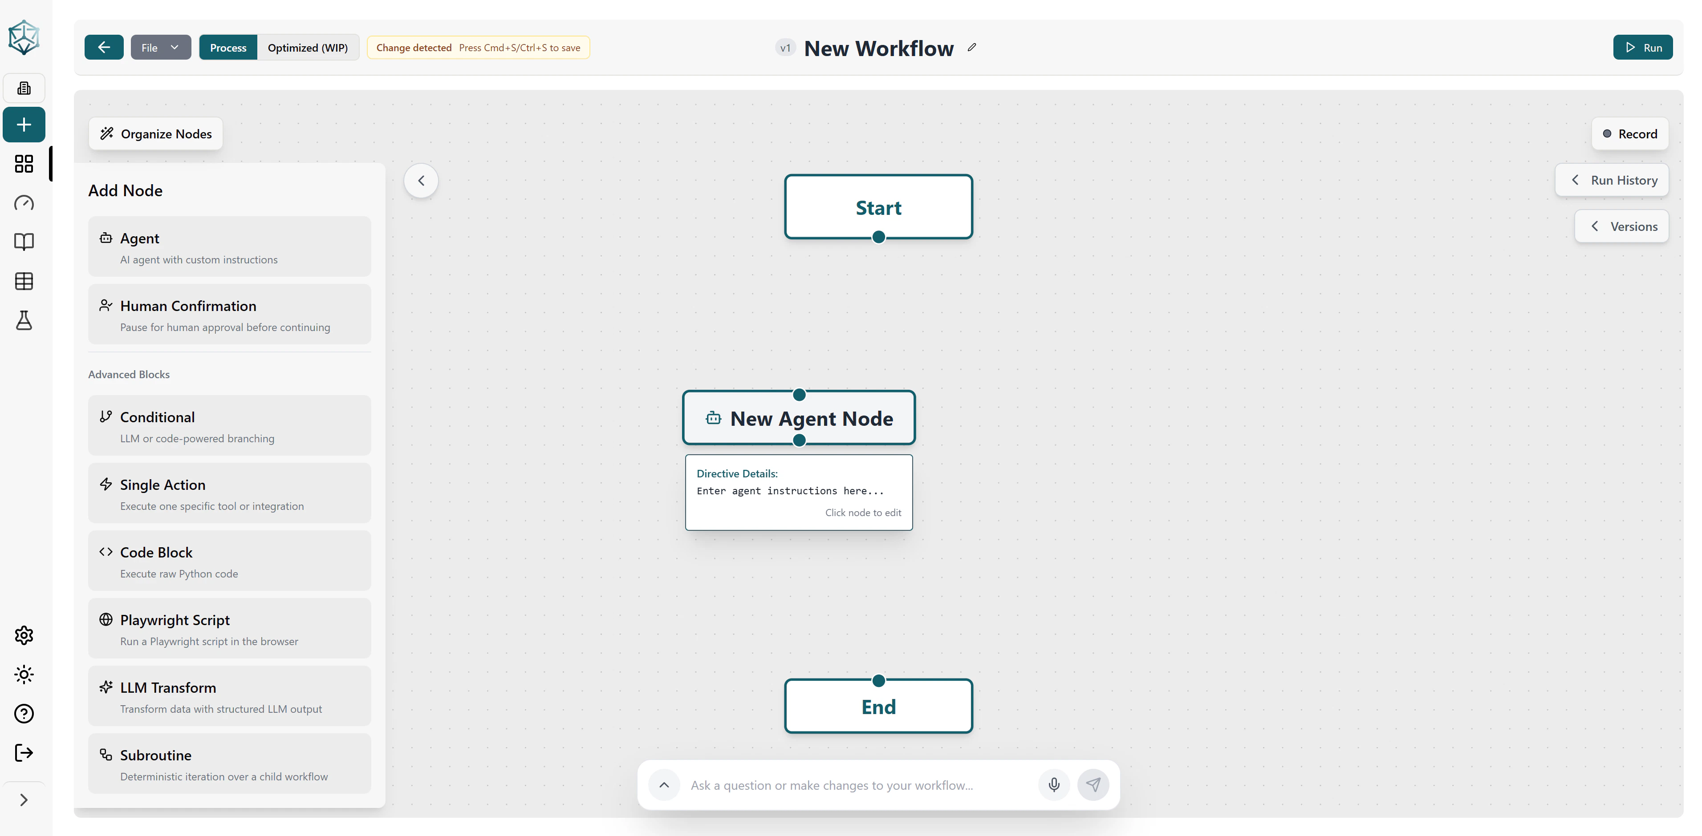1702x836 pixels.
Task: Open Run History
Action: (x=1612, y=180)
